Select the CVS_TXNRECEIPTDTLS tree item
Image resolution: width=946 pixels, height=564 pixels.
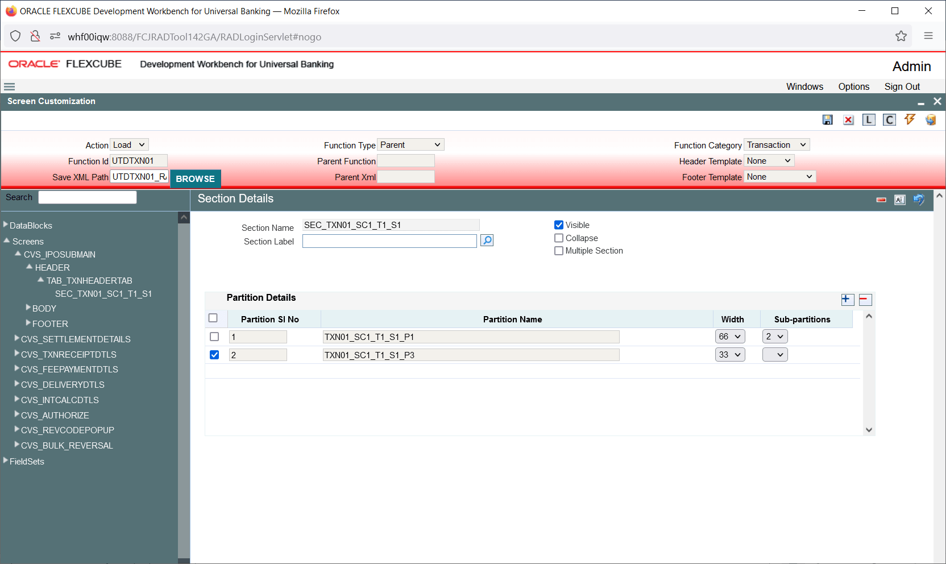pyautogui.click(x=69, y=355)
